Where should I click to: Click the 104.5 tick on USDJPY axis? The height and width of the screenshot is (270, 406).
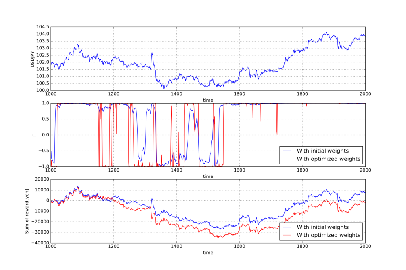[42, 27]
